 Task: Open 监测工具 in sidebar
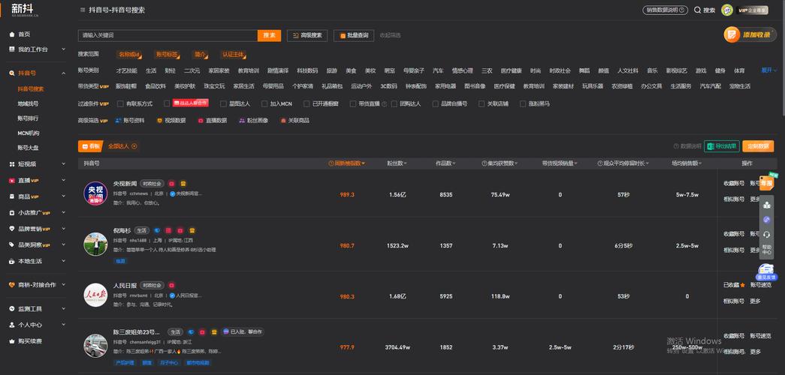[30, 309]
